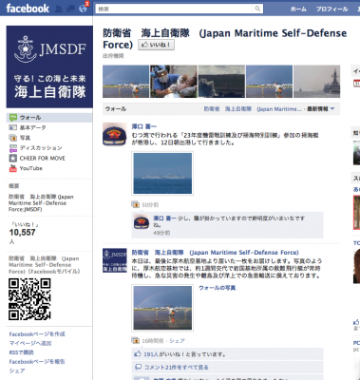Click the CHEER FOR MOVE star icon
The image size is (360, 380).
13,158
